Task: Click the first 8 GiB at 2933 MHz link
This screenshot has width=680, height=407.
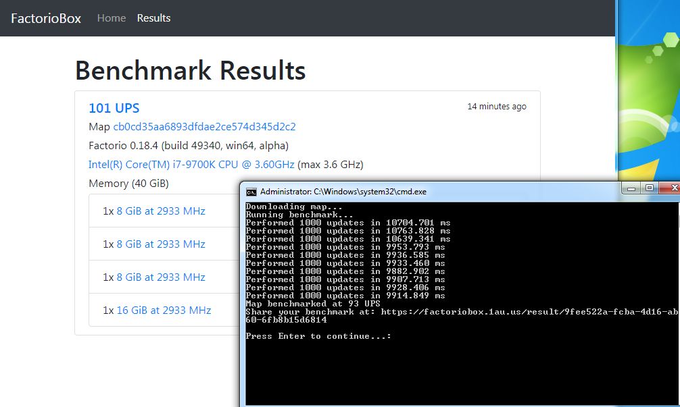Action: point(161,211)
